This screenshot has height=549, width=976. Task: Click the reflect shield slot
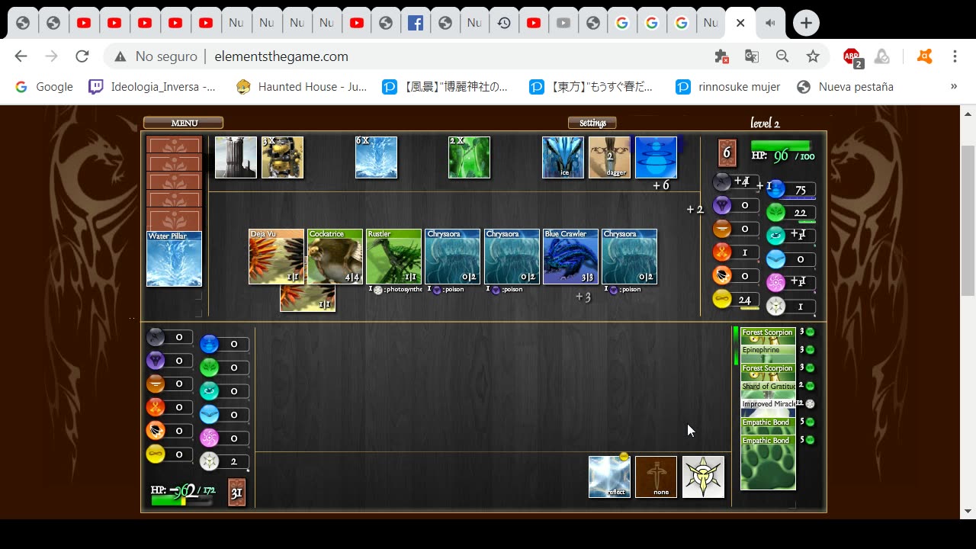[x=609, y=477]
